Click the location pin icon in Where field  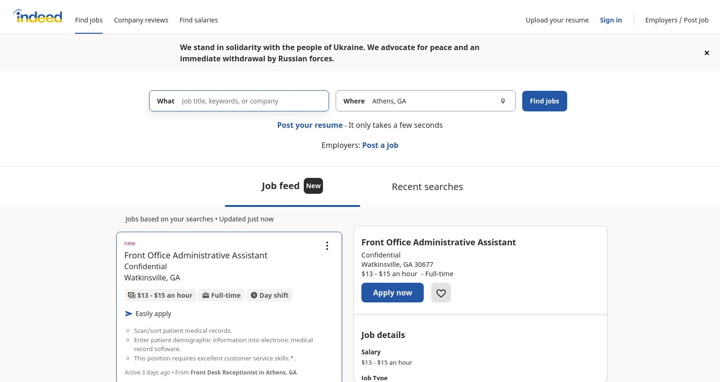(503, 101)
